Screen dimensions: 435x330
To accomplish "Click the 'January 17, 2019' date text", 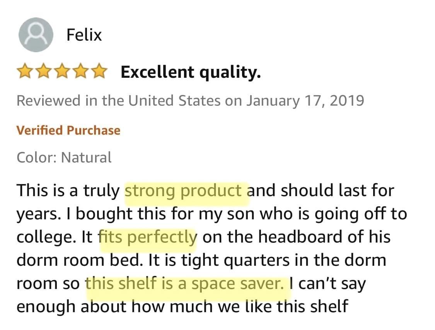I will point(305,101).
